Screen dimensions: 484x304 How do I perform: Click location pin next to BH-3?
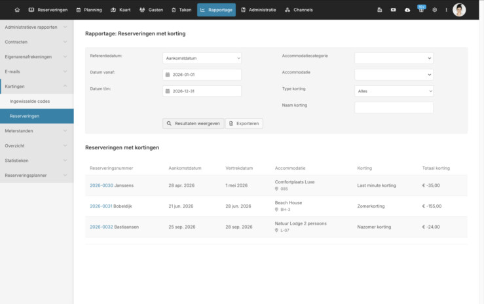pyautogui.click(x=276, y=210)
